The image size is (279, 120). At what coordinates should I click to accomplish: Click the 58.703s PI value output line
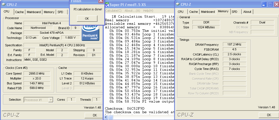tap(142, 101)
